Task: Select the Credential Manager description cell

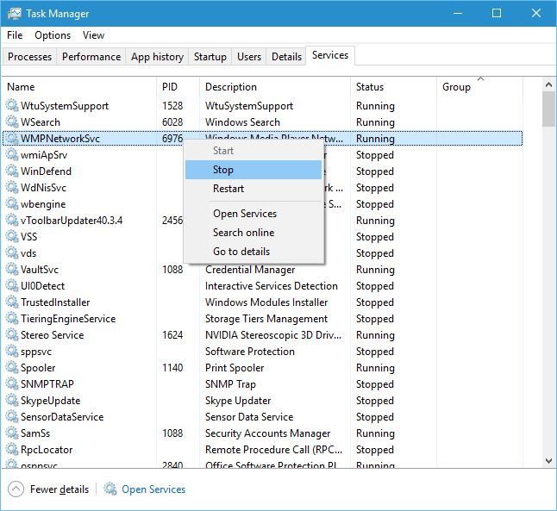Action: (x=250, y=270)
